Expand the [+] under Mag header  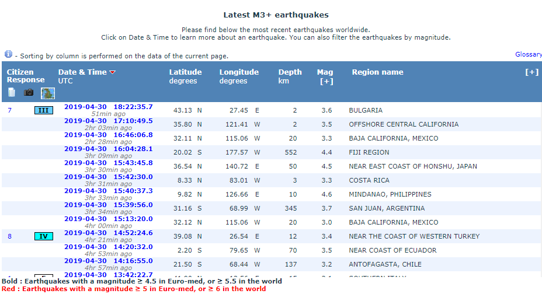point(326,82)
